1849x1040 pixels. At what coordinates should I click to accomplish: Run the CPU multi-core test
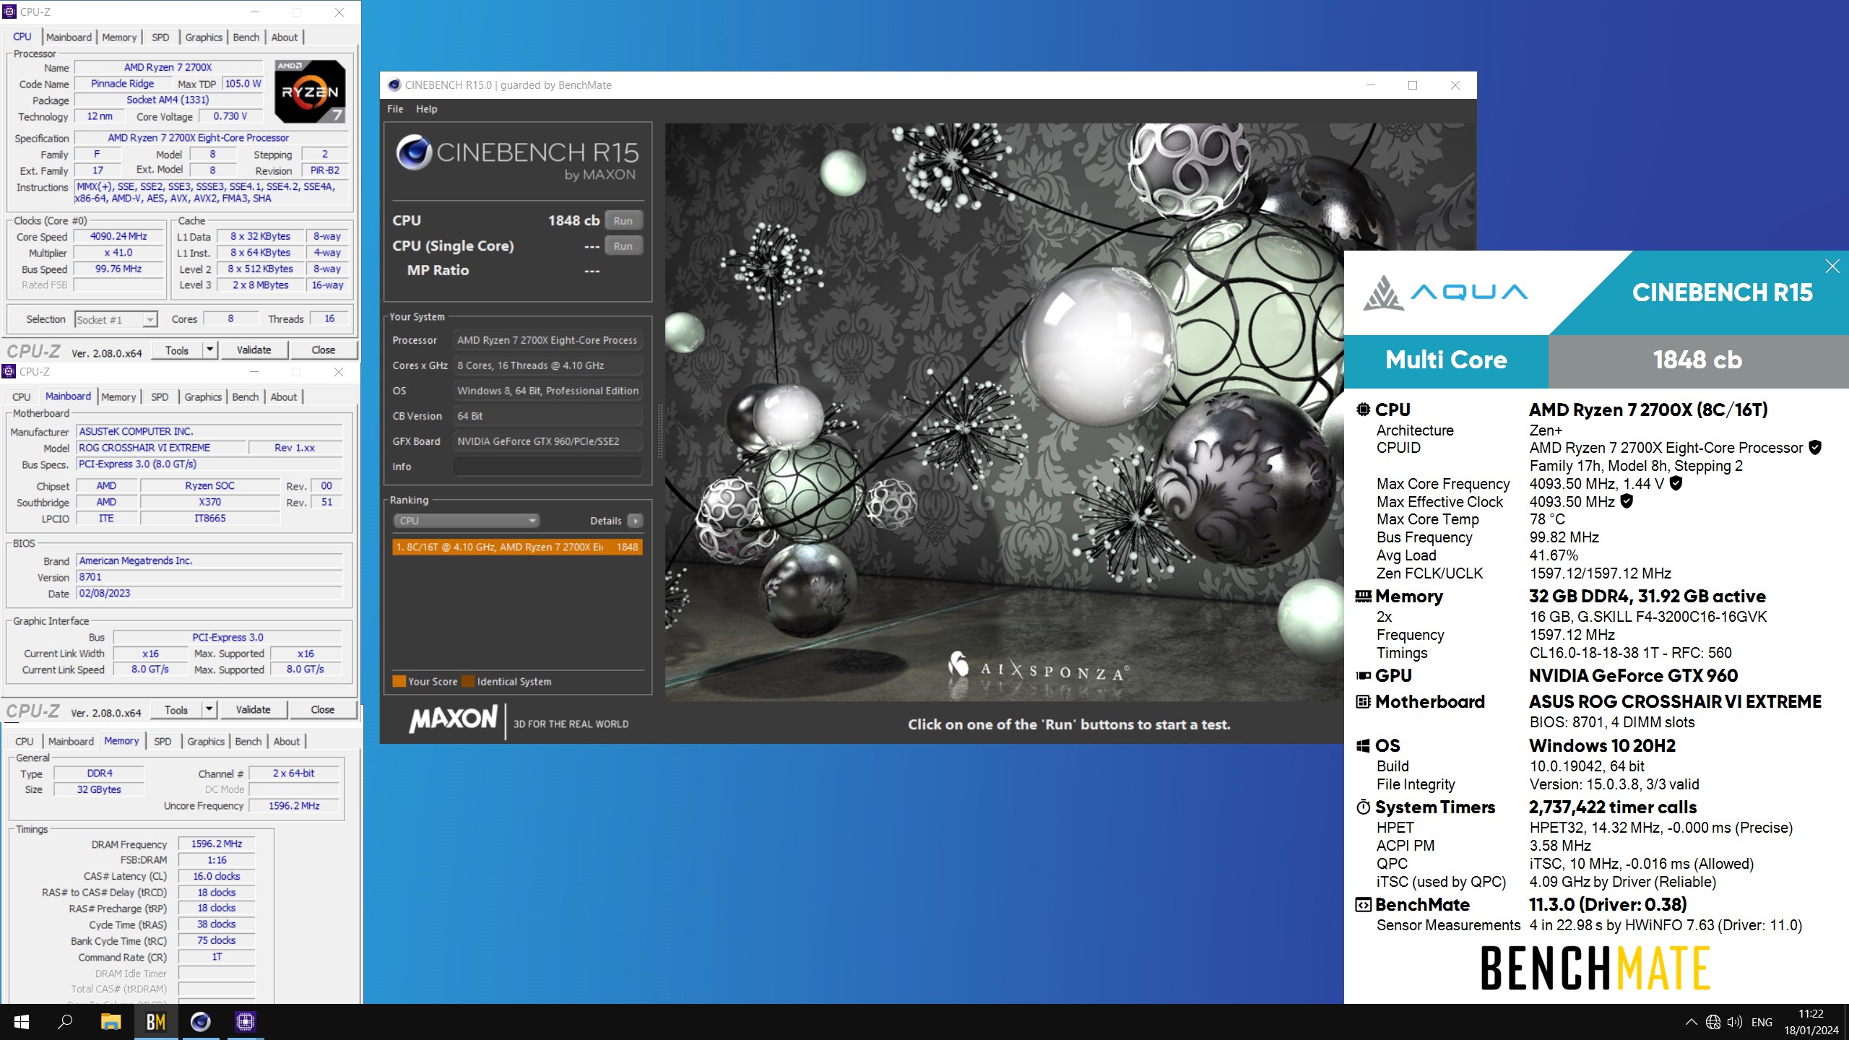click(x=623, y=221)
